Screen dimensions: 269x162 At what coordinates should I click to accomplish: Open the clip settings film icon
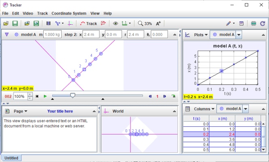point(49,23)
